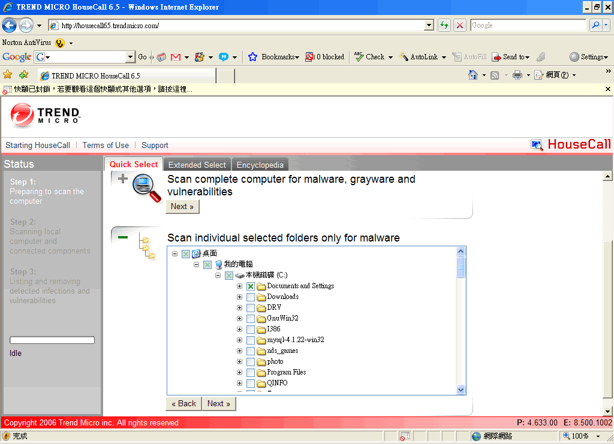614x444 pixels.
Task: Expand the I386 folder node
Action: tap(240, 330)
